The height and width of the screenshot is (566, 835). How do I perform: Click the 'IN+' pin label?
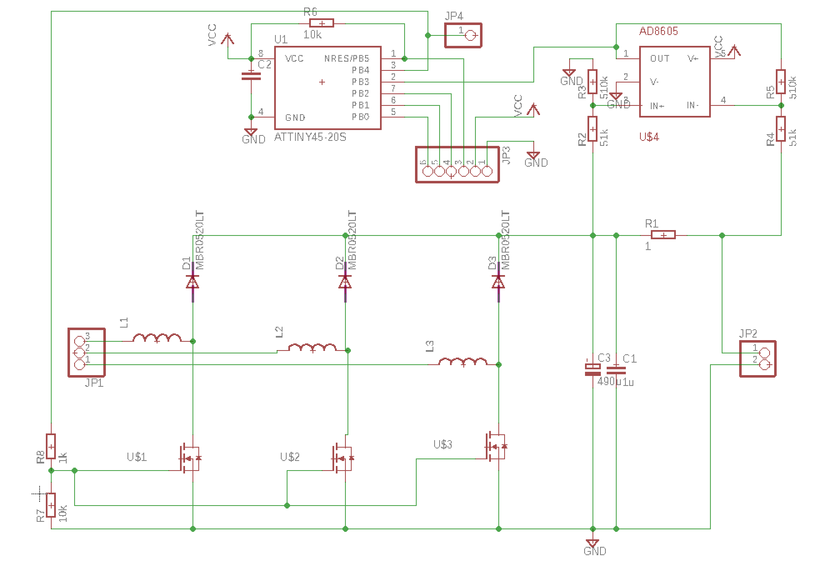coord(657,106)
